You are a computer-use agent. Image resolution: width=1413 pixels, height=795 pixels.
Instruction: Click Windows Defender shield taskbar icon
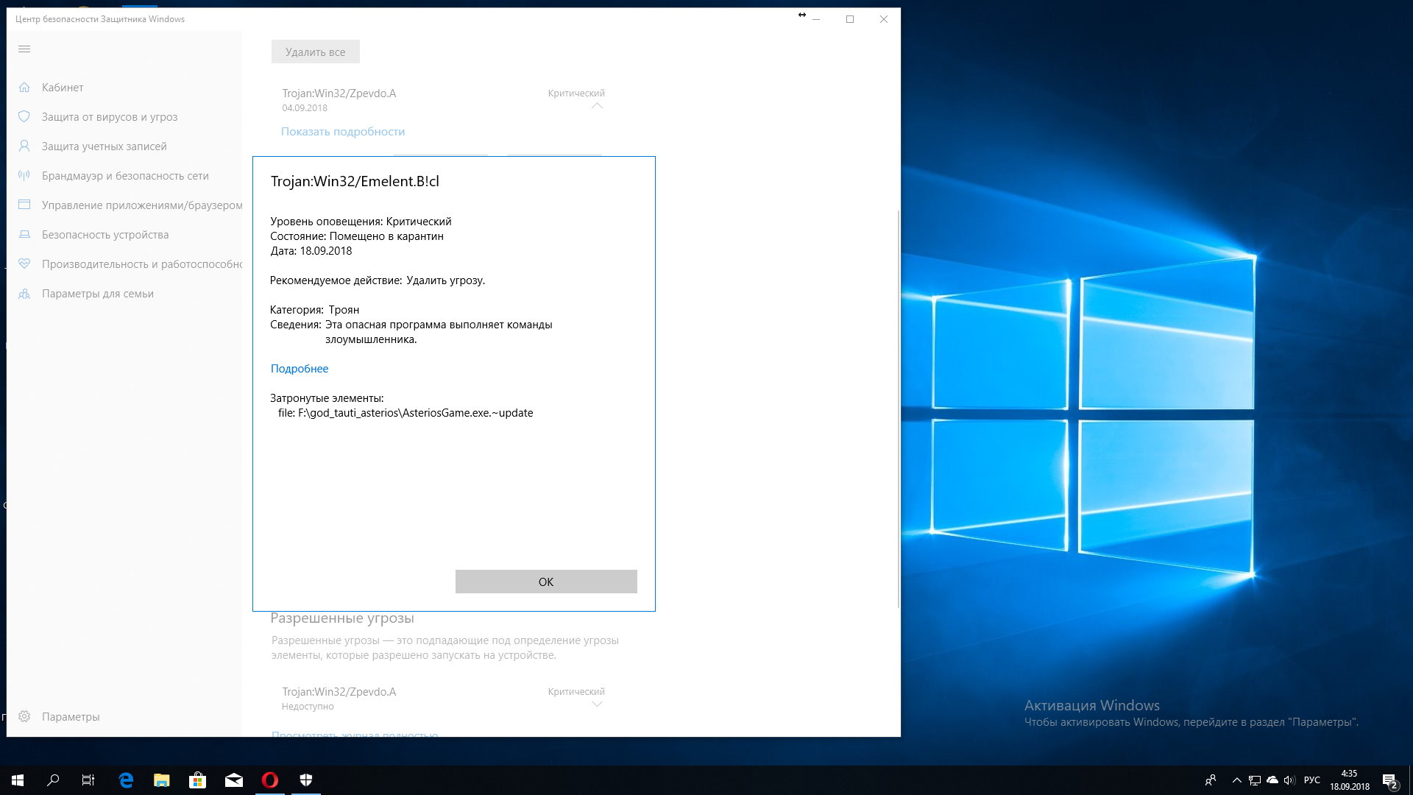[306, 780]
